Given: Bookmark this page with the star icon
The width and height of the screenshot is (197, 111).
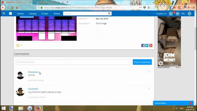Looking at the screenshot, I should click(x=149, y=7).
